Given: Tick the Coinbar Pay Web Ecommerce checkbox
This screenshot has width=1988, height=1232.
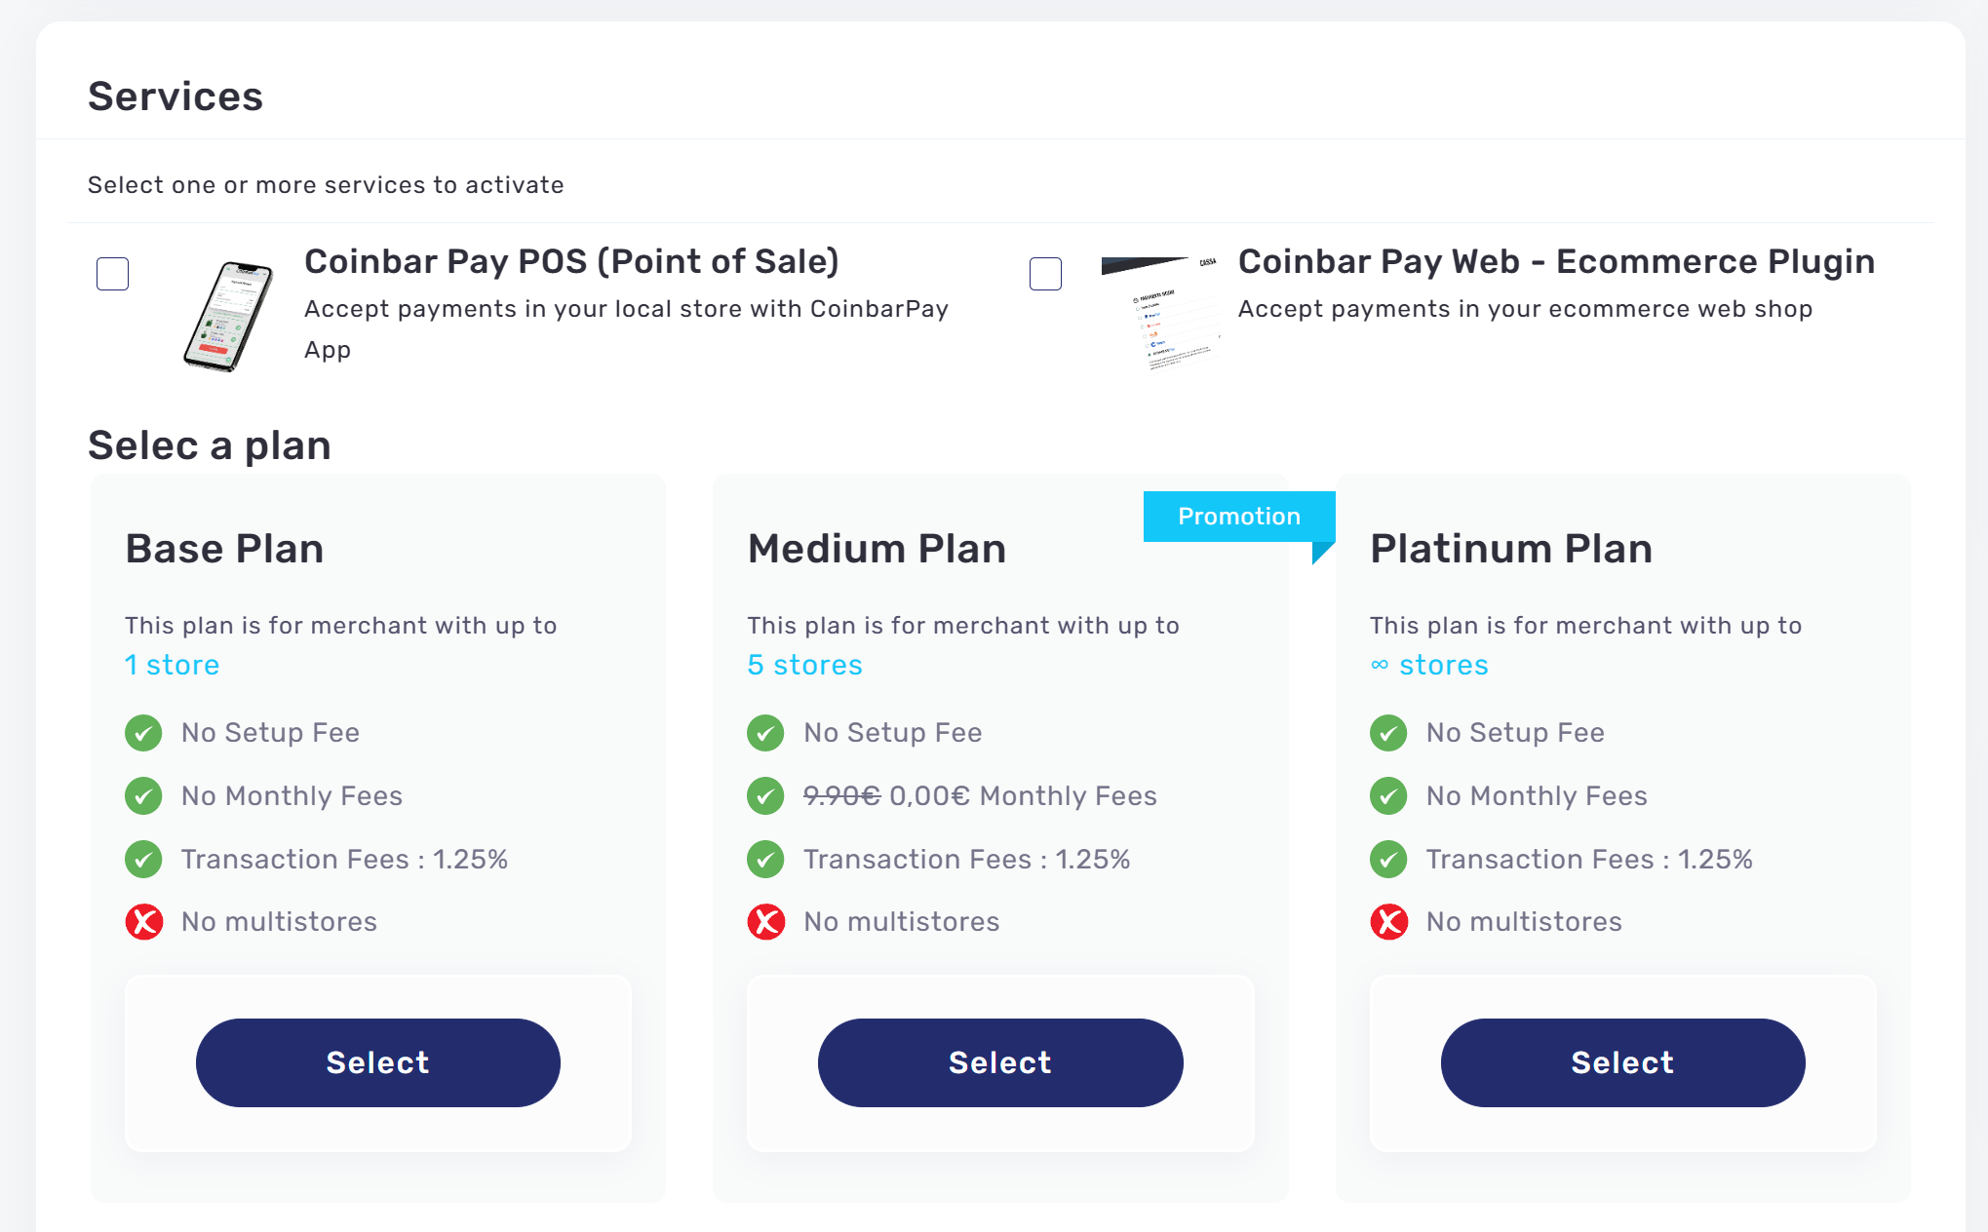Looking at the screenshot, I should click(x=1045, y=274).
